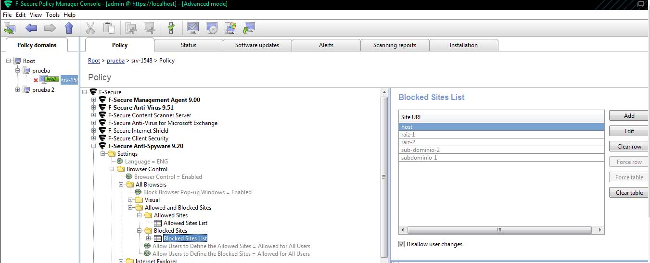Viewport: 650px width, 263px height.
Task: Collapse F-Secure Anti-Spyware 9.20 node
Action: tap(94, 146)
